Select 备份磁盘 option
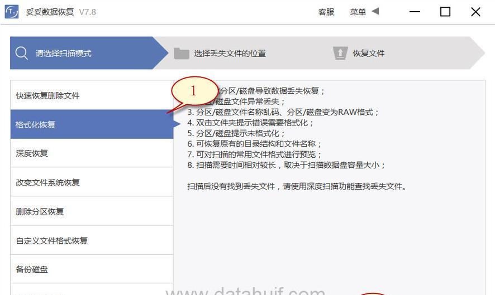The image size is (495, 295). (92, 269)
